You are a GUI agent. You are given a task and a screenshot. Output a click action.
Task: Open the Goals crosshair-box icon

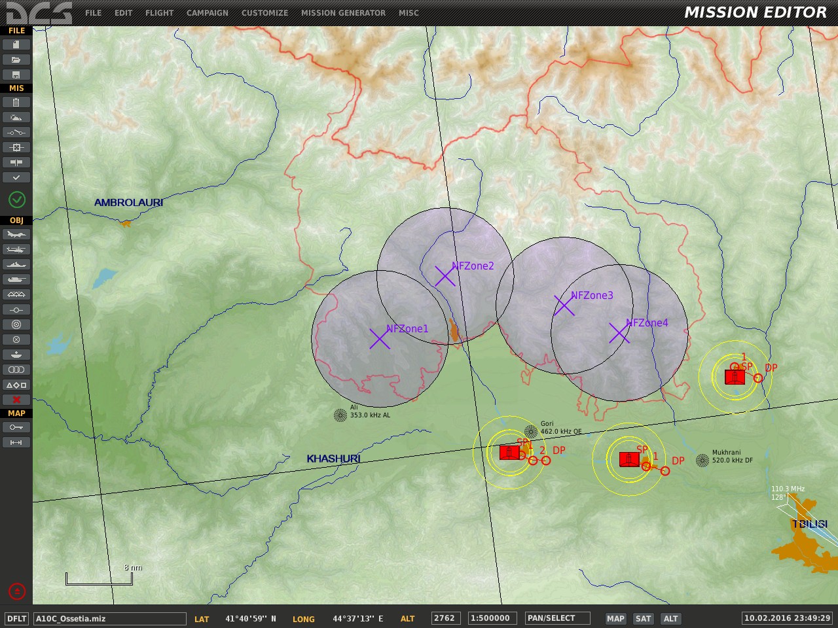coord(16,147)
